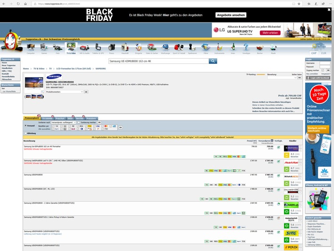Select the Abholung radio button
This screenshot has width=334, height=251.
tap(25, 133)
